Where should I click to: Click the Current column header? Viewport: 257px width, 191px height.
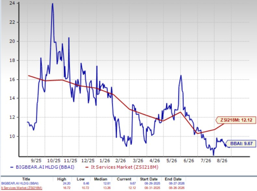coord(124,179)
